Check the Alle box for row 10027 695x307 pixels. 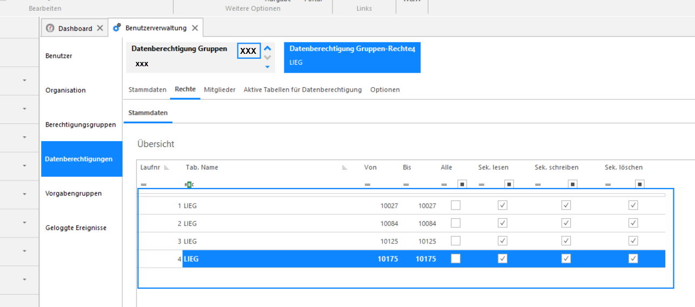(456, 205)
